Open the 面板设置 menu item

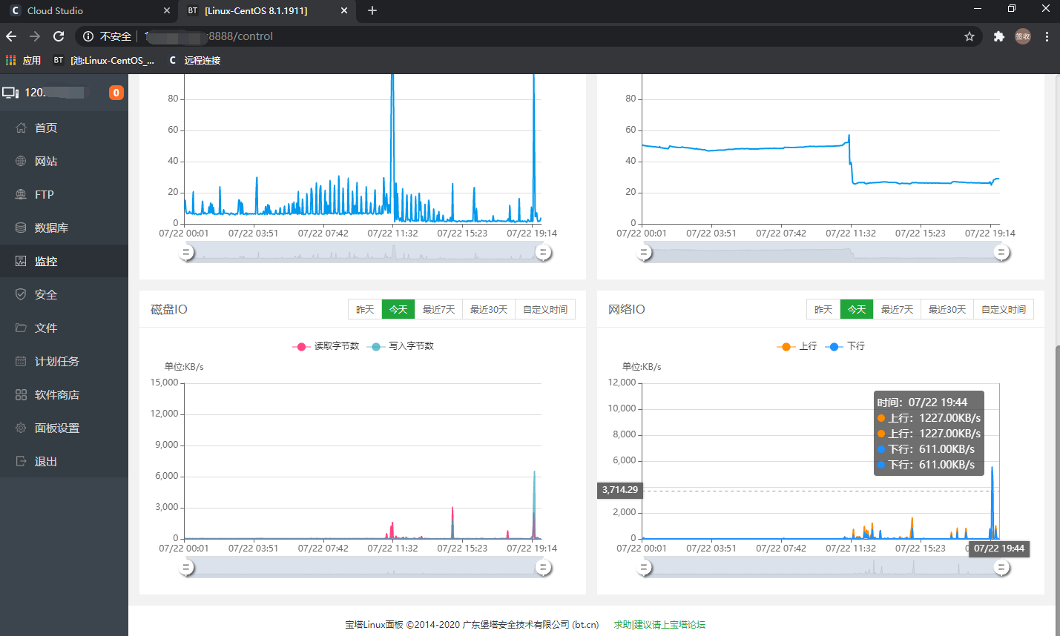[64, 428]
